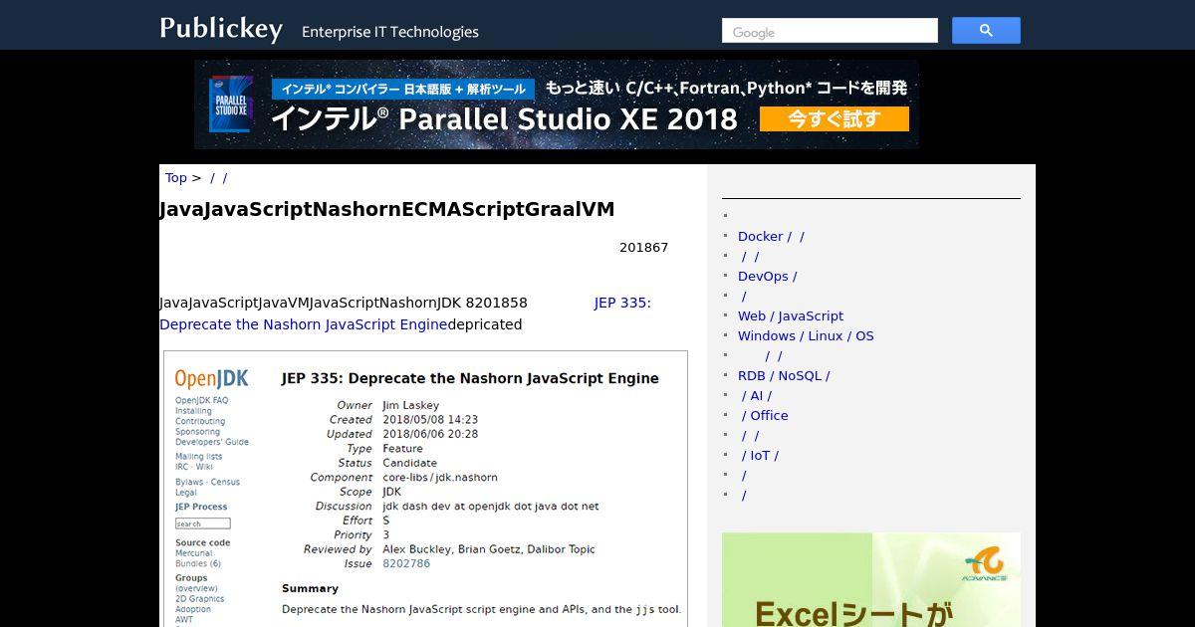The width and height of the screenshot is (1195, 627).
Task: Click the article headline about Nashorn and GraalVM
Action: tap(387, 210)
